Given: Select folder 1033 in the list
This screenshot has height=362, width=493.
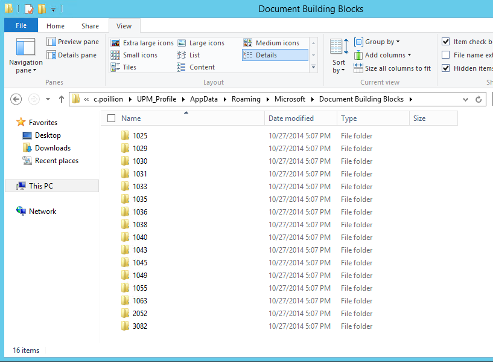Looking at the screenshot, I should point(140,187).
